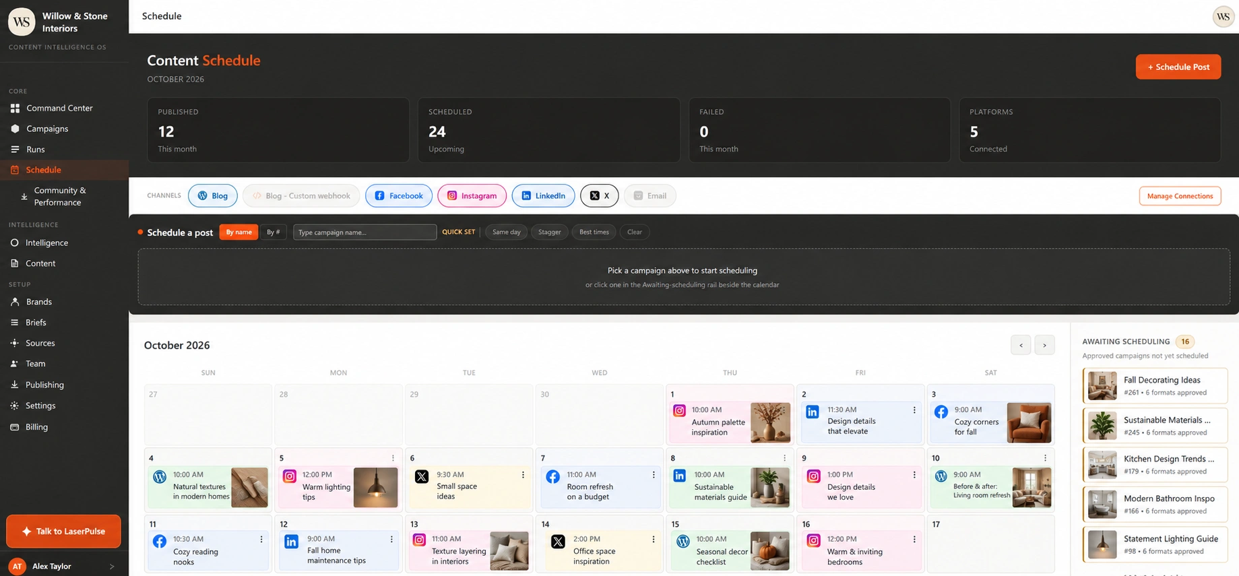Click LinkedIn icon on Design details that elevate
This screenshot has height=576, width=1239.
click(x=813, y=412)
